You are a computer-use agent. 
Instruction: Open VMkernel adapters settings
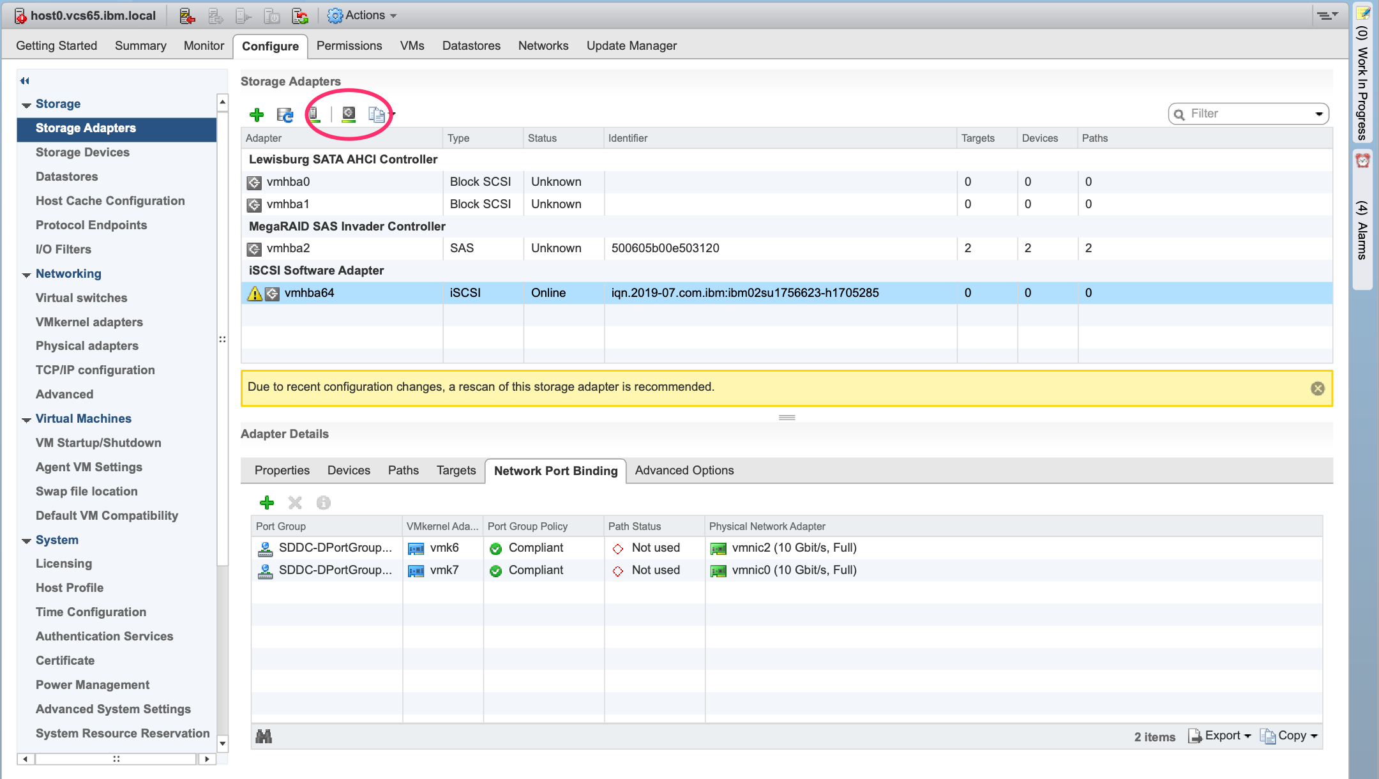[x=89, y=322]
